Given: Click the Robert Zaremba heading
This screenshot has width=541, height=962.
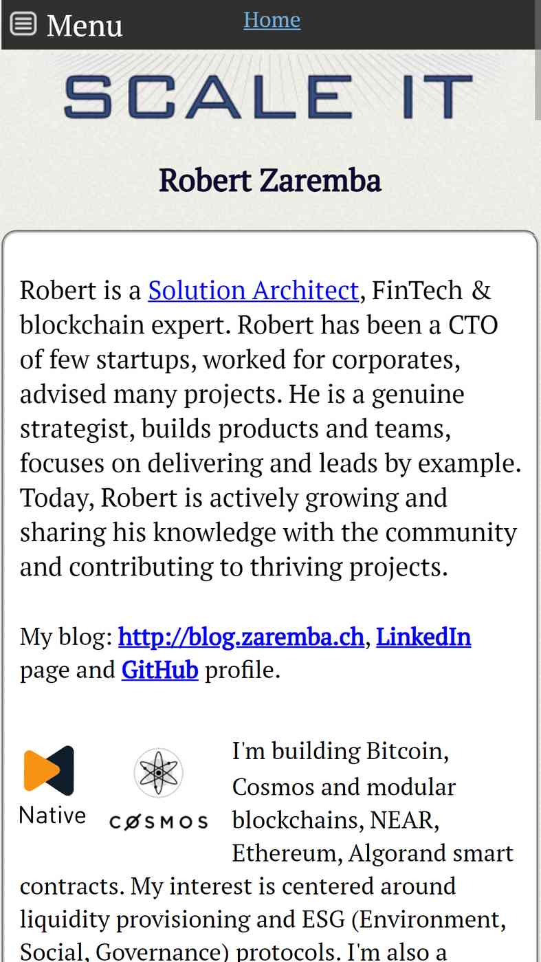Looking at the screenshot, I should pos(270,180).
